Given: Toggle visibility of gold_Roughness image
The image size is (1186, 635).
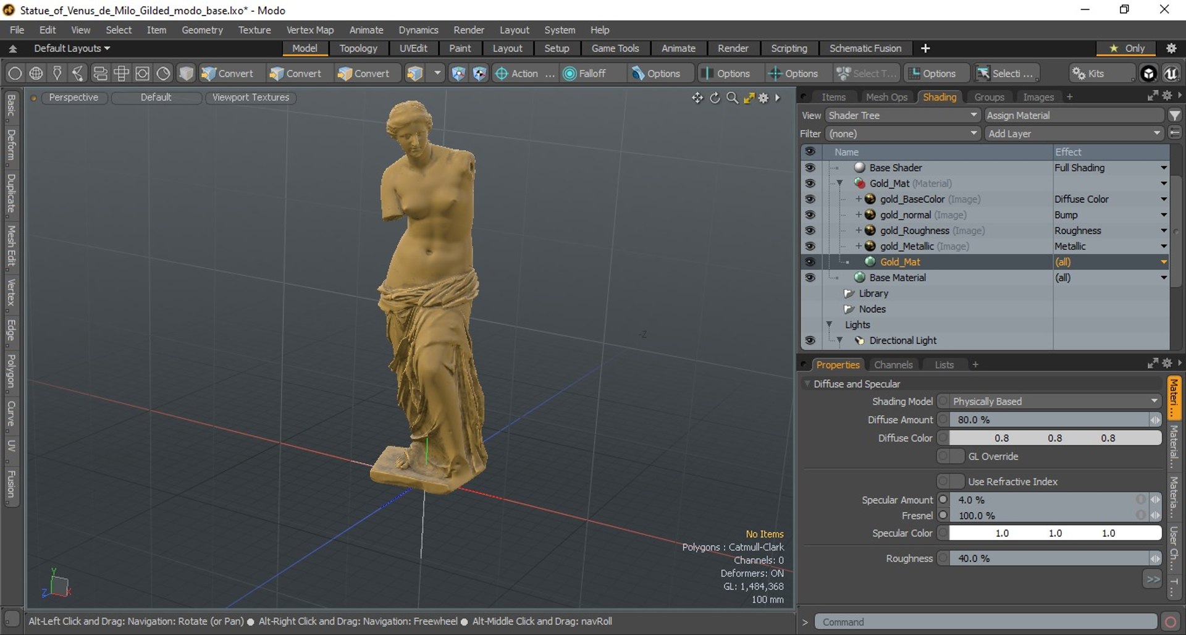Looking at the screenshot, I should pos(810,230).
